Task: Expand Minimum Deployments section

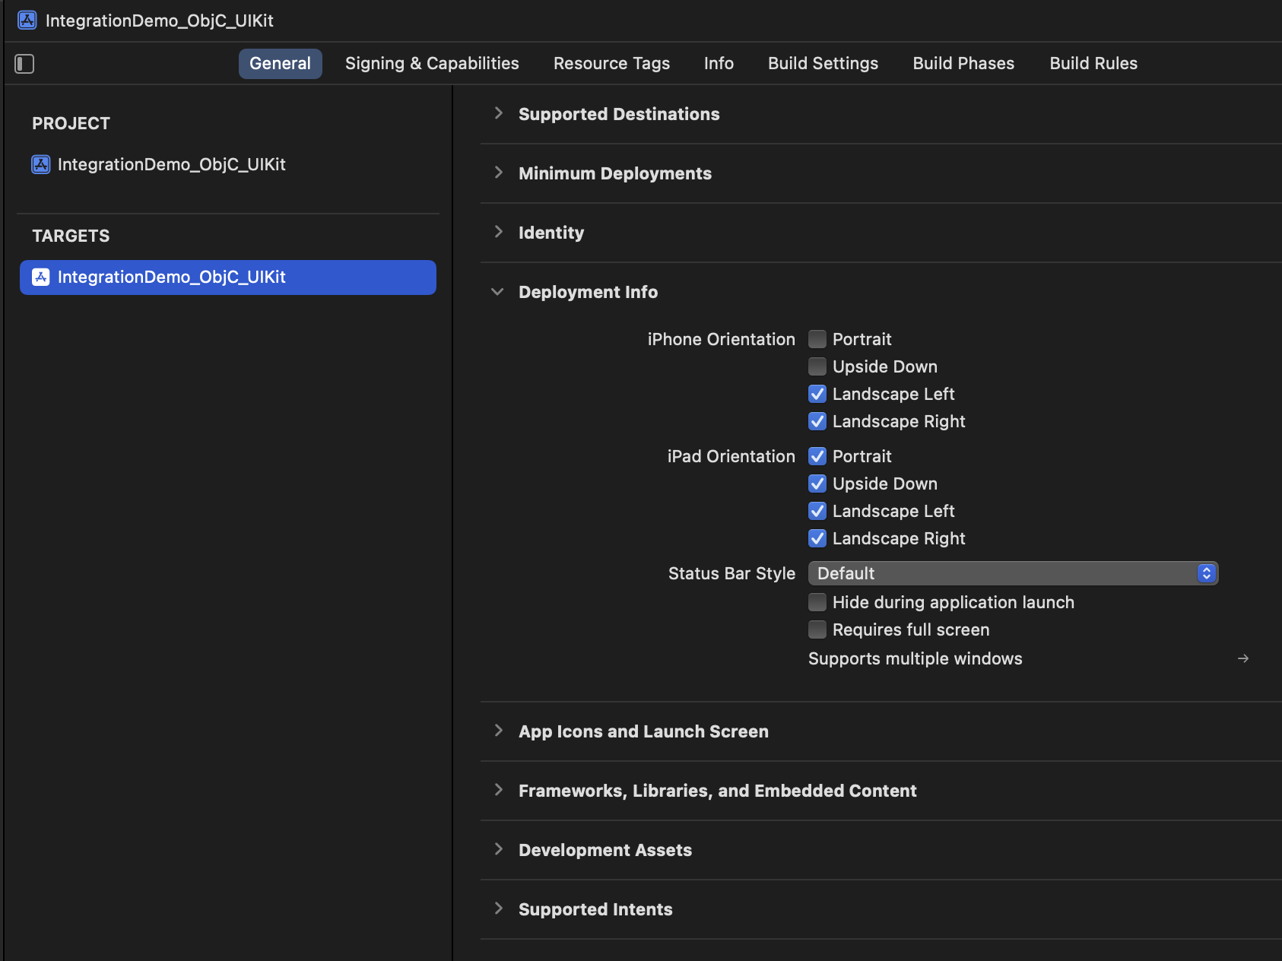Action: click(x=498, y=173)
